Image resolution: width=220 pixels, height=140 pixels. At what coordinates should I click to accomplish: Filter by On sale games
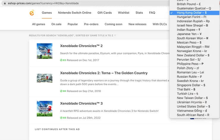tap(56, 24)
